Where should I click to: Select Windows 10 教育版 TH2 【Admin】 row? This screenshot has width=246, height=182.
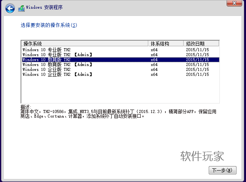[x=120, y=64]
